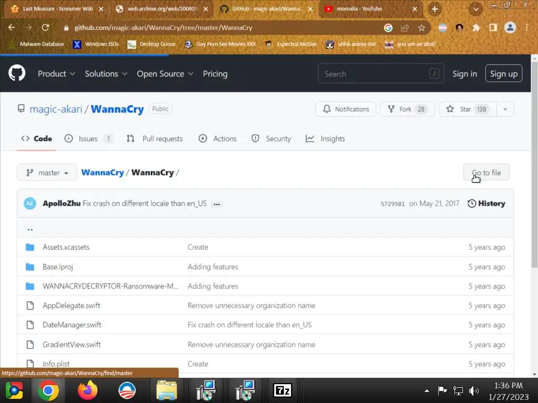
Task: Open DateManager.swift file
Action: pos(71,325)
